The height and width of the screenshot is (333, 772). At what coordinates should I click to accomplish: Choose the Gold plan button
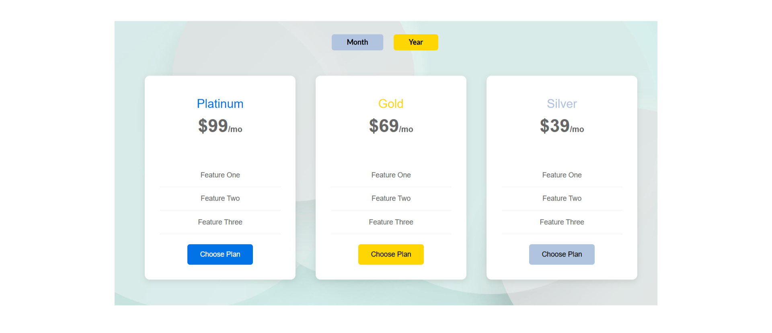point(391,254)
